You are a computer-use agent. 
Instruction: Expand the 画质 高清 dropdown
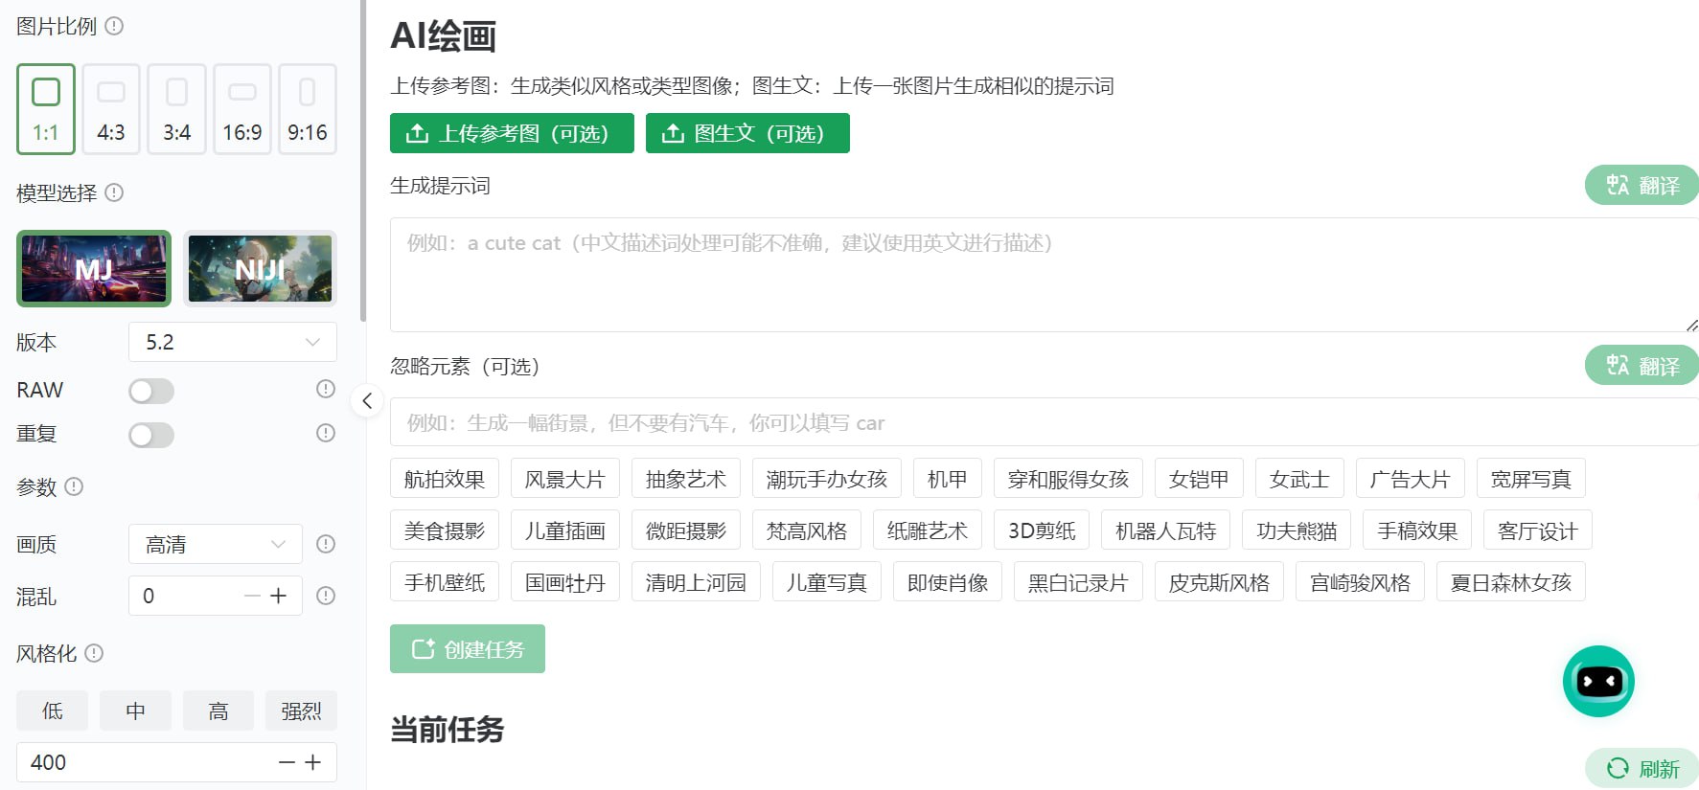point(215,544)
